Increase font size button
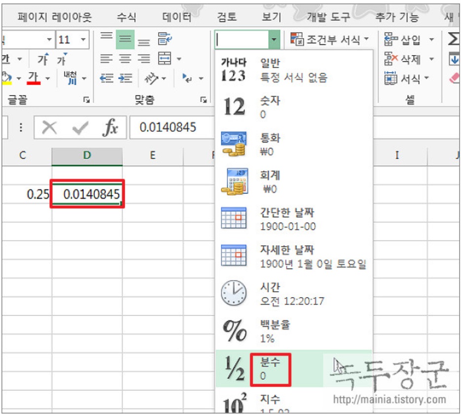Screen dimensions: 461x414 [x=43, y=60]
